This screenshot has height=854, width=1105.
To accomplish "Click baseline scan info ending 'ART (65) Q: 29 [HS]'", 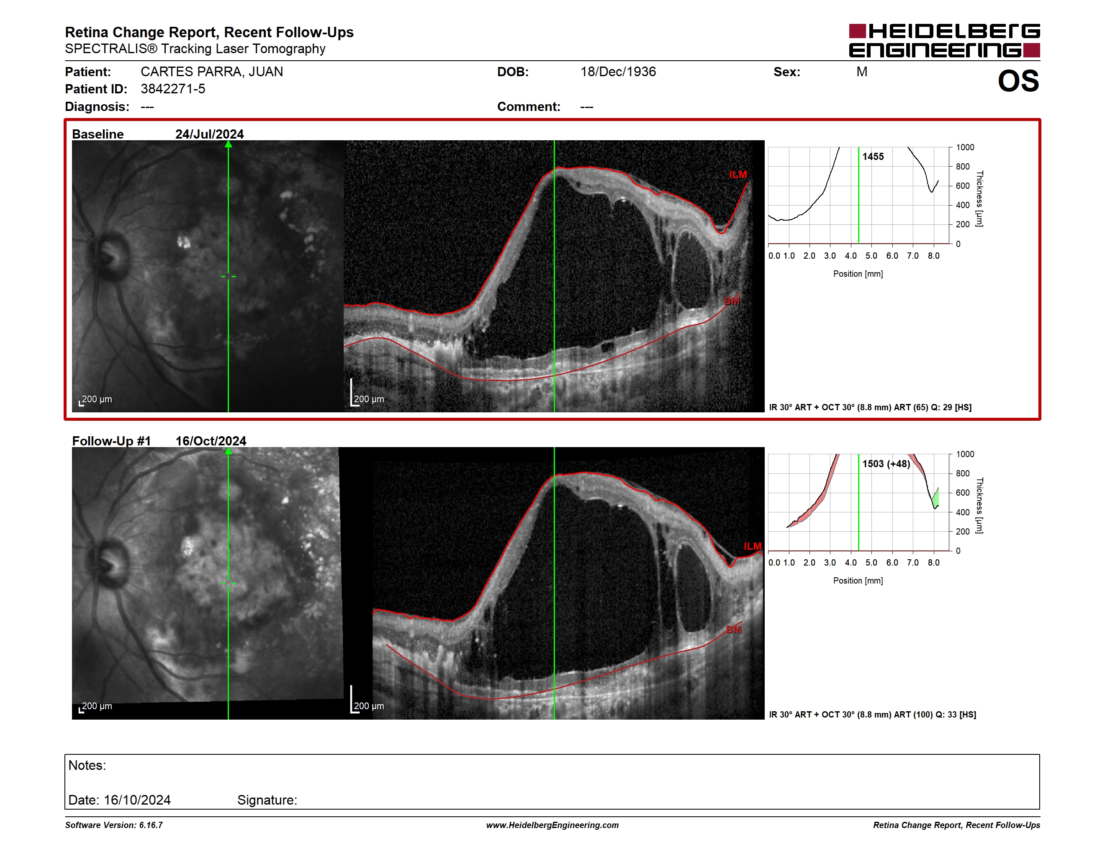I will pos(870,407).
